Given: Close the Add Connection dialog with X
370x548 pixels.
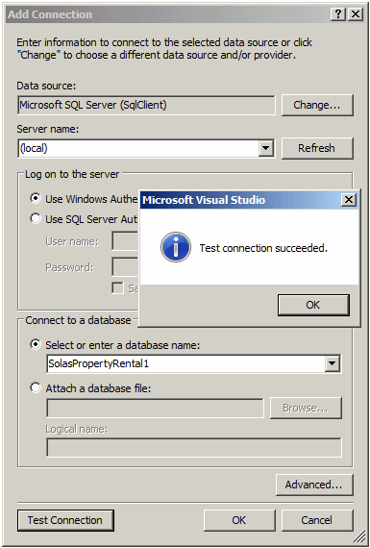Looking at the screenshot, I should click(356, 14).
